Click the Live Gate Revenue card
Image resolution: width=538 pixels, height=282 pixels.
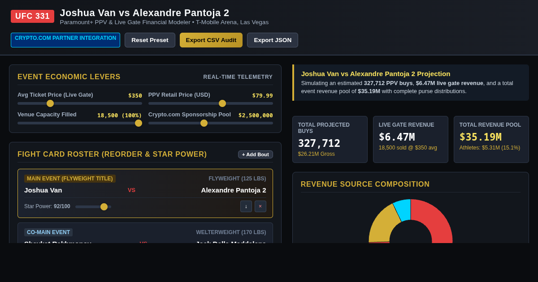411,139
